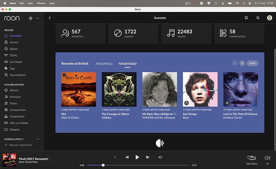Click the track progress slider

click(x=138, y=165)
